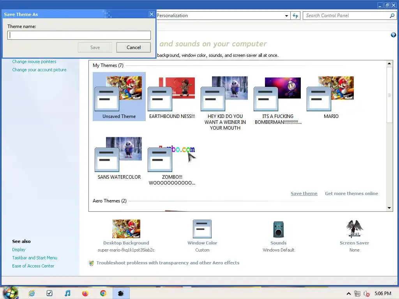The image size is (399, 299).
Task: Click the Windows Default sounds text
Action: click(278, 250)
